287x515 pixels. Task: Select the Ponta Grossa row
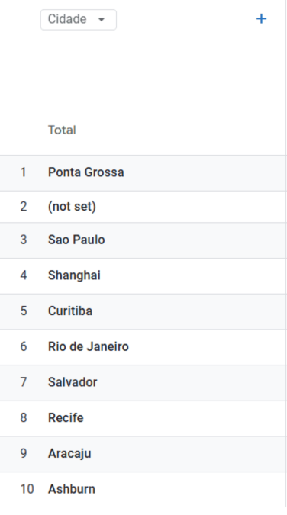[143, 172]
